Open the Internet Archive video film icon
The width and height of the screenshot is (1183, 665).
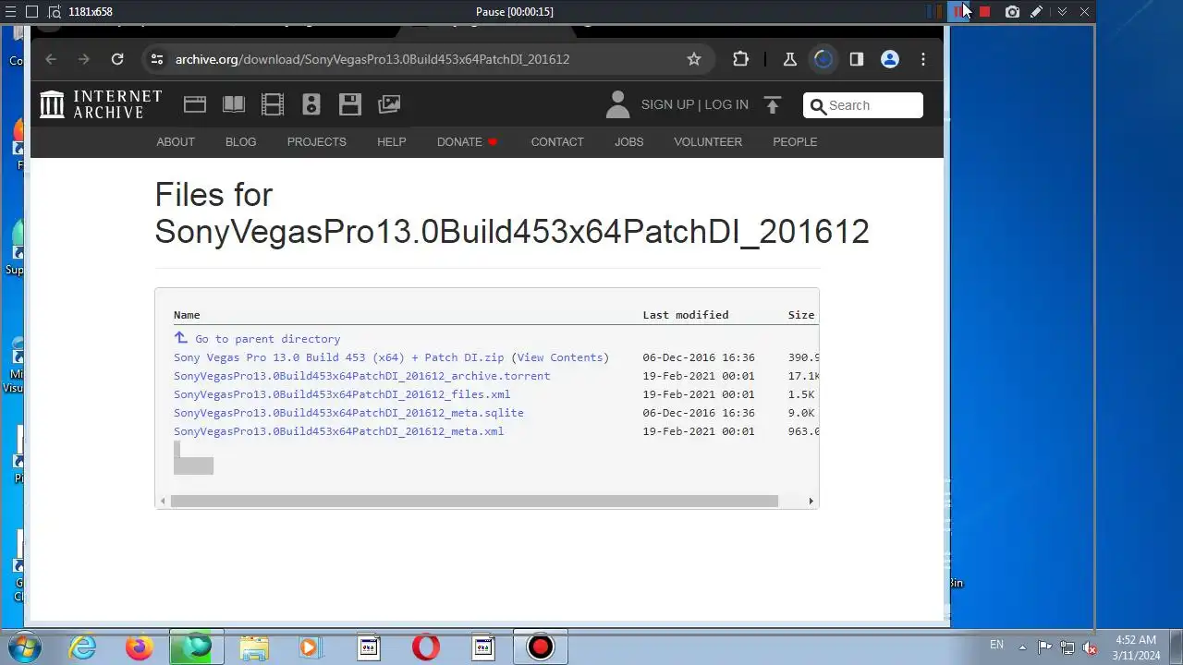273,104
